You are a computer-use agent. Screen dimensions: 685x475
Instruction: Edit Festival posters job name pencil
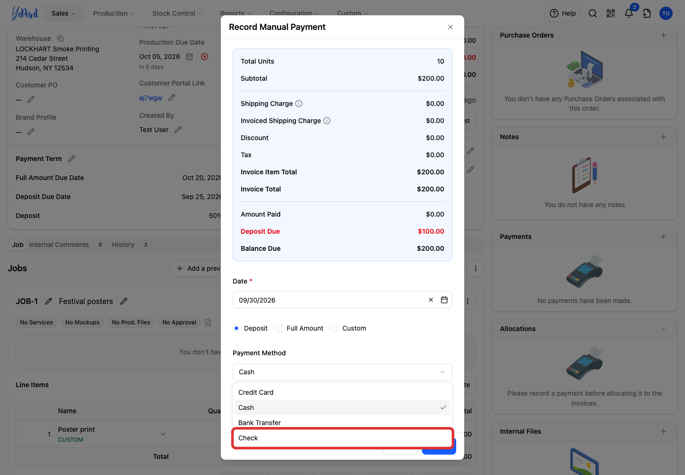point(124,301)
